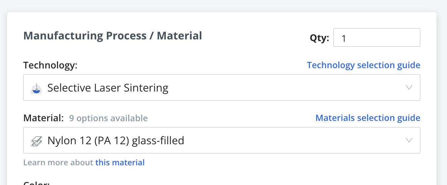Screen dimensions: 447x185
Task: Expand Material dropdown using its chevron arrow
Action: pos(409,140)
